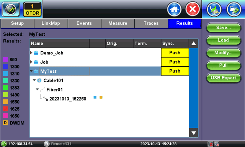Click the Load button

pyautogui.click(x=224, y=40)
